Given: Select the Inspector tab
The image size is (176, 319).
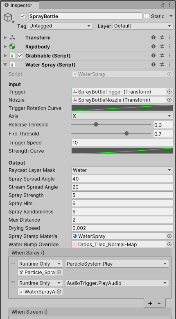Looking at the screenshot, I should pyautogui.click(x=19, y=5).
